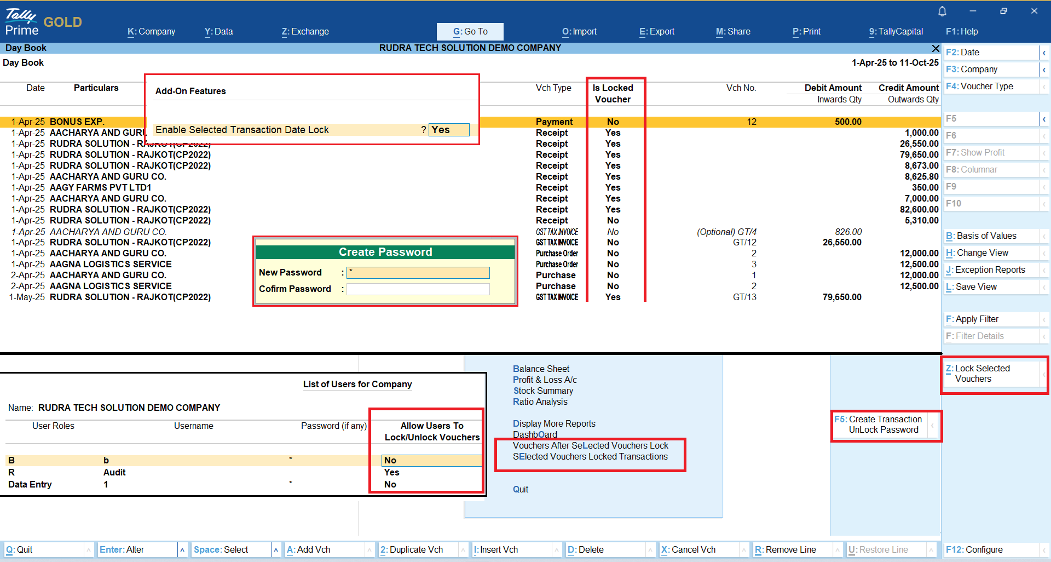
Task: Toggle the Enable Selected Transaction Date Lock field
Action: coord(448,130)
